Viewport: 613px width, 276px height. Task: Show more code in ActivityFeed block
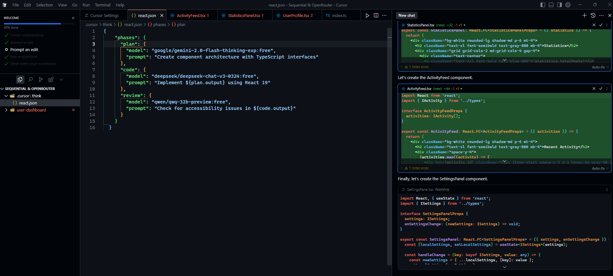coord(504,161)
